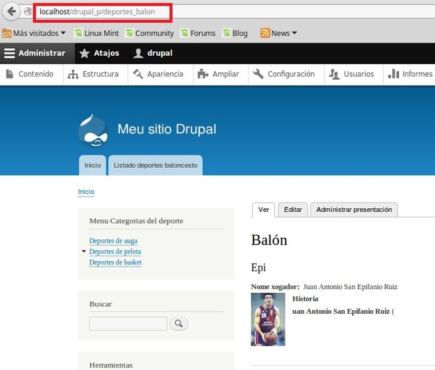The height and width of the screenshot is (370, 435).
Task: Select the Ver node tab
Action: (x=264, y=209)
